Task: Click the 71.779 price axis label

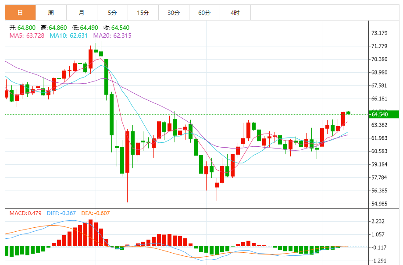Action: (379, 46)
